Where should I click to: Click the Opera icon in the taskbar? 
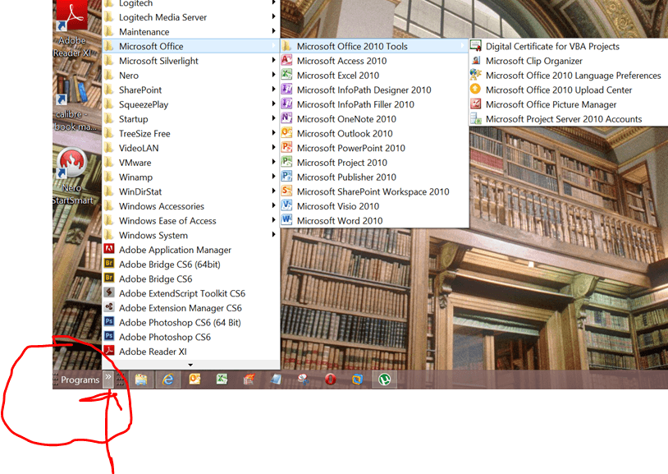coord(330,380)
